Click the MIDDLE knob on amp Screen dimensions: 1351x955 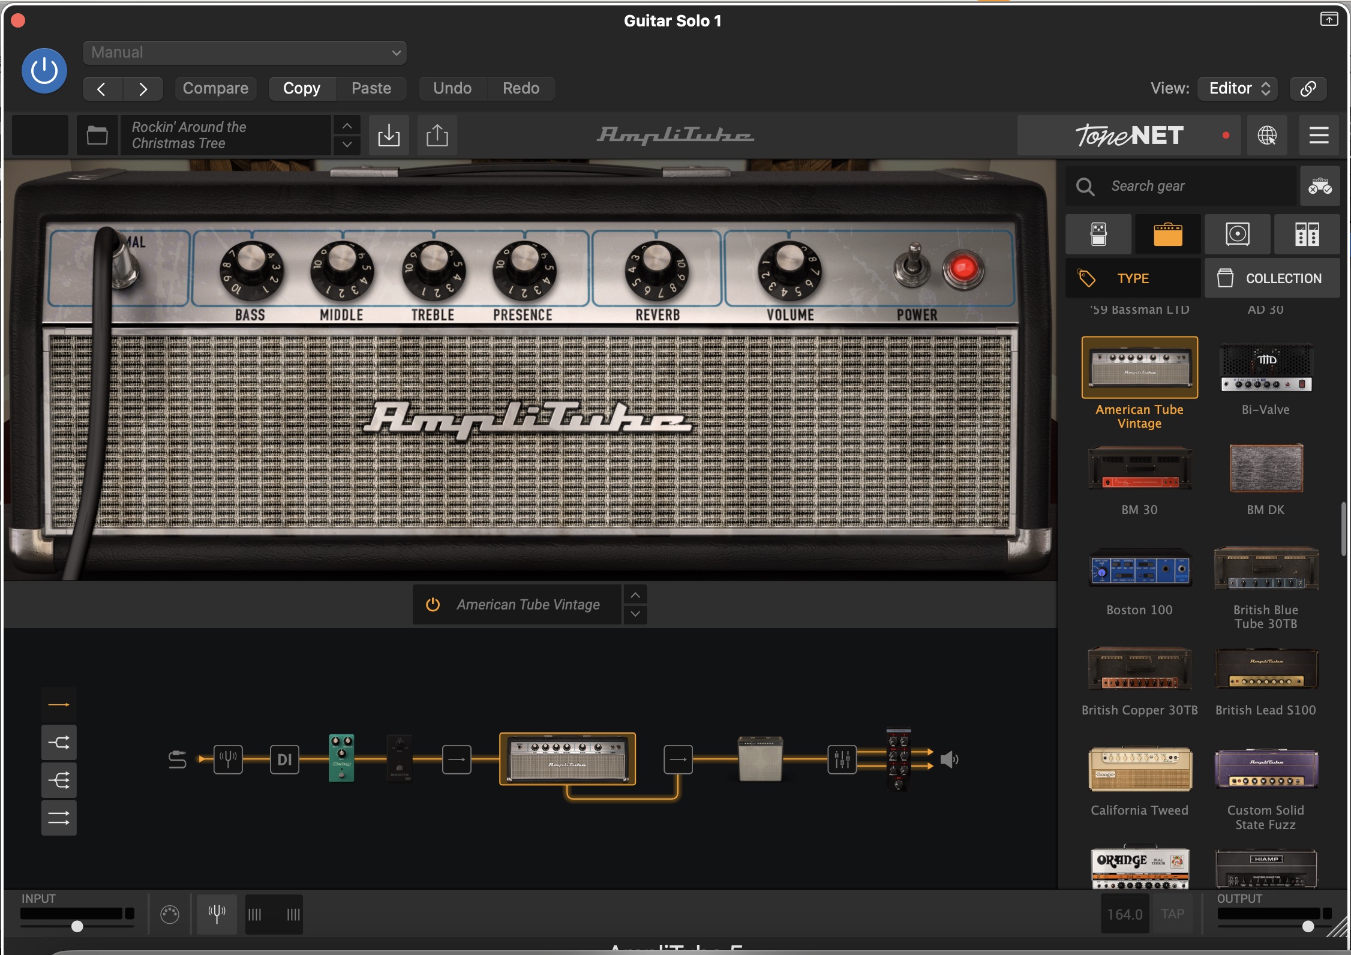click(342, 270)
